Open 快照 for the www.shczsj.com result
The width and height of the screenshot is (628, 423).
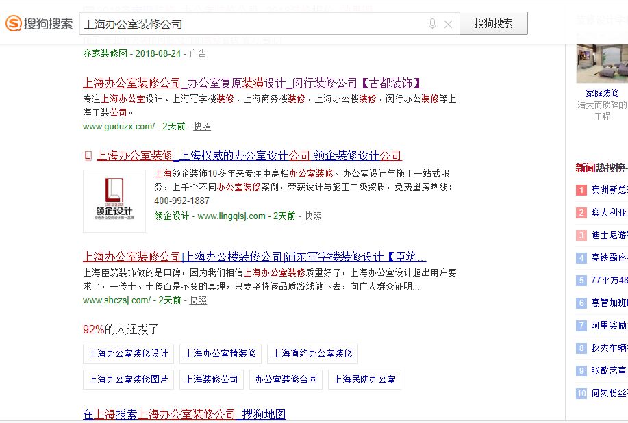pyautogui.click(x=198, y=300)
